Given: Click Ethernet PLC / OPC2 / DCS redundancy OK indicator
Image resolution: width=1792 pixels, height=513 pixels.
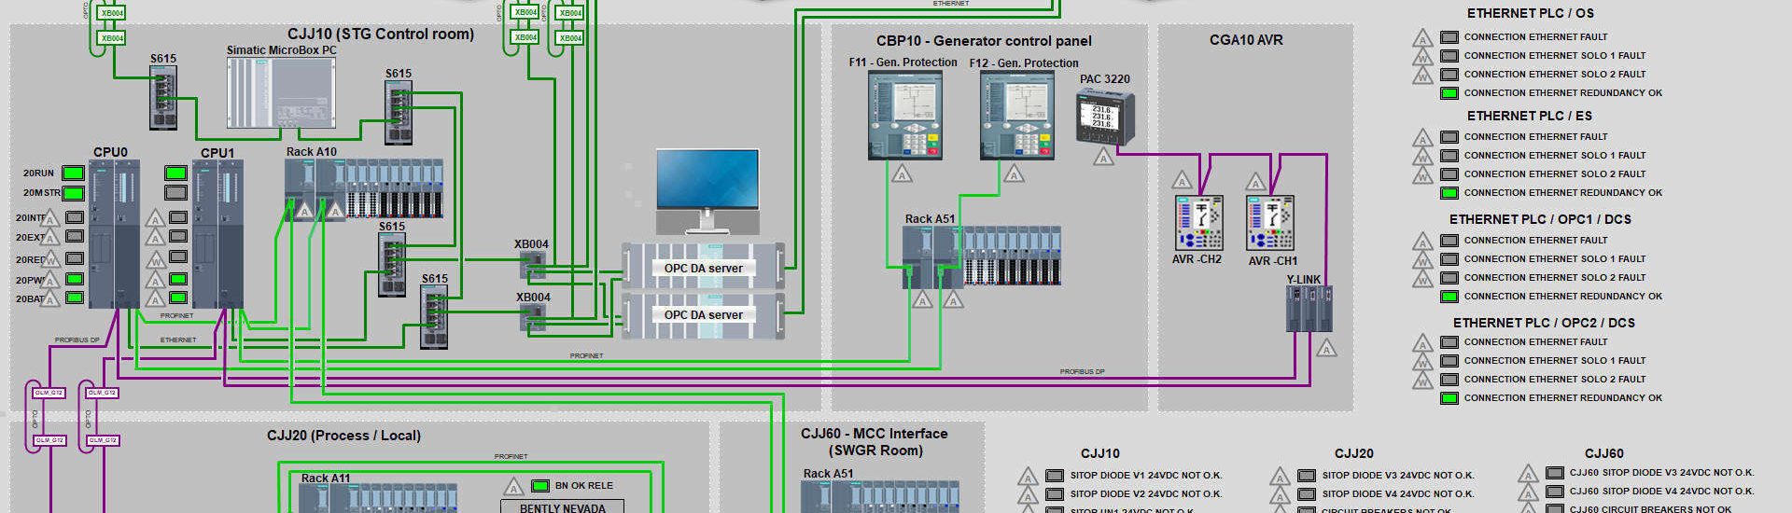Looking at the screenshot, I should click(1449, 398).
